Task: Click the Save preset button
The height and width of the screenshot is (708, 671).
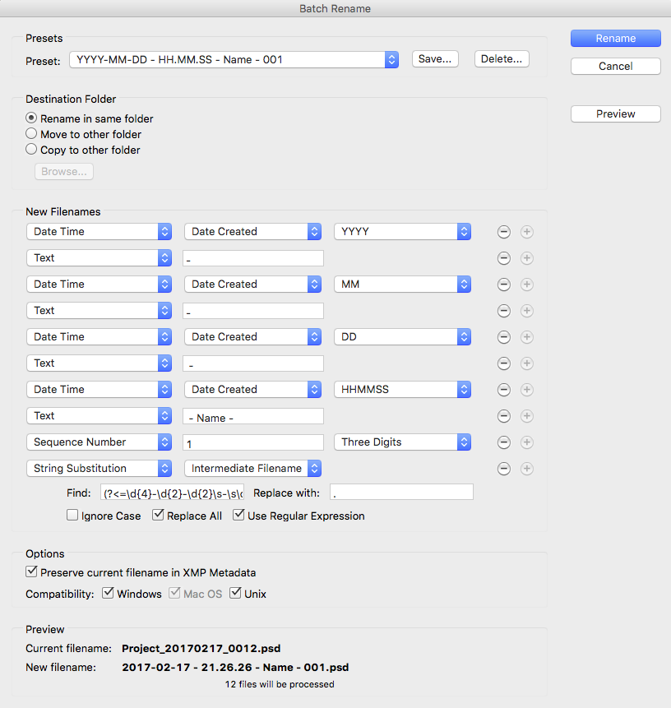Action: [435, 59]
